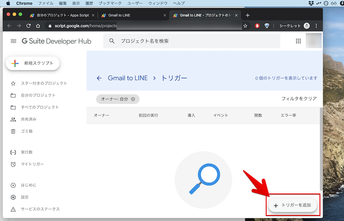This screenshot has width=344, height=221.
Task: Open マイトリガー in sidebar
Action: (32, 164)
